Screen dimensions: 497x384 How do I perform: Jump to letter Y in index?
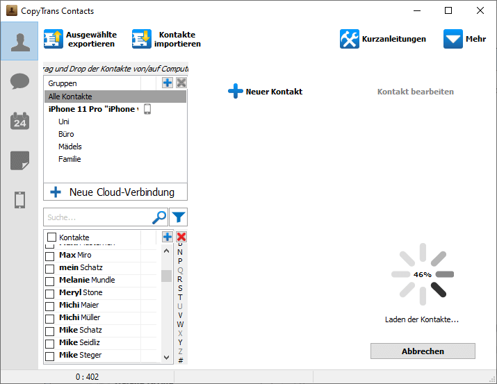pyautogui.click(x=180, y=342)
